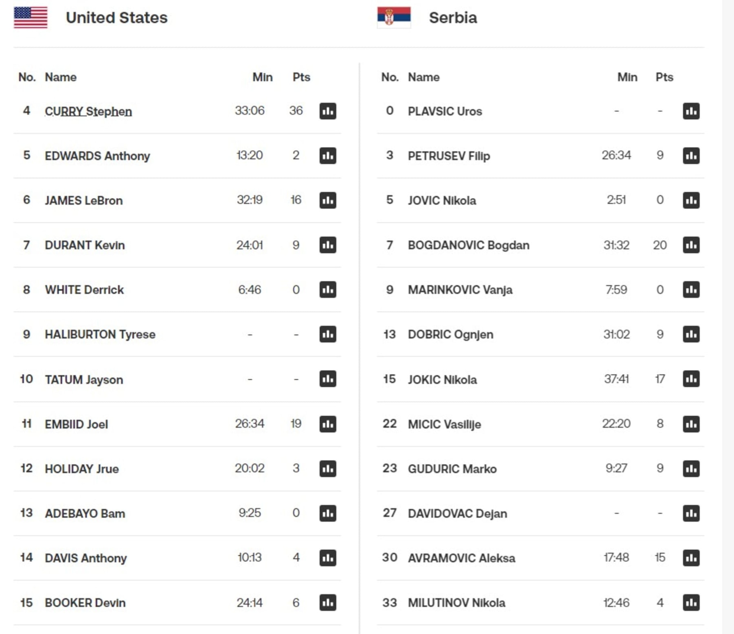Open stats icon for Anthony Edwards
The width and height of the screenshot is (734, 634).
tap(328, 156)
